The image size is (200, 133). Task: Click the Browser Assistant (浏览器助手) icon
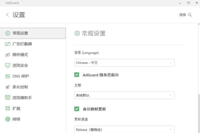pyautogui.click(x=8, y=98)
